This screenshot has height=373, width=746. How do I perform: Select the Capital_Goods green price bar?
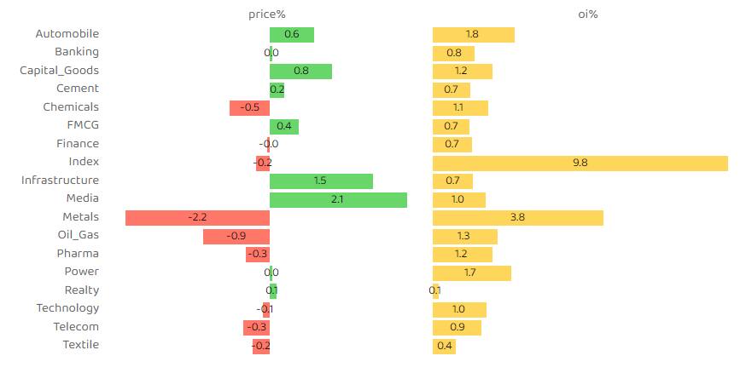300,72
